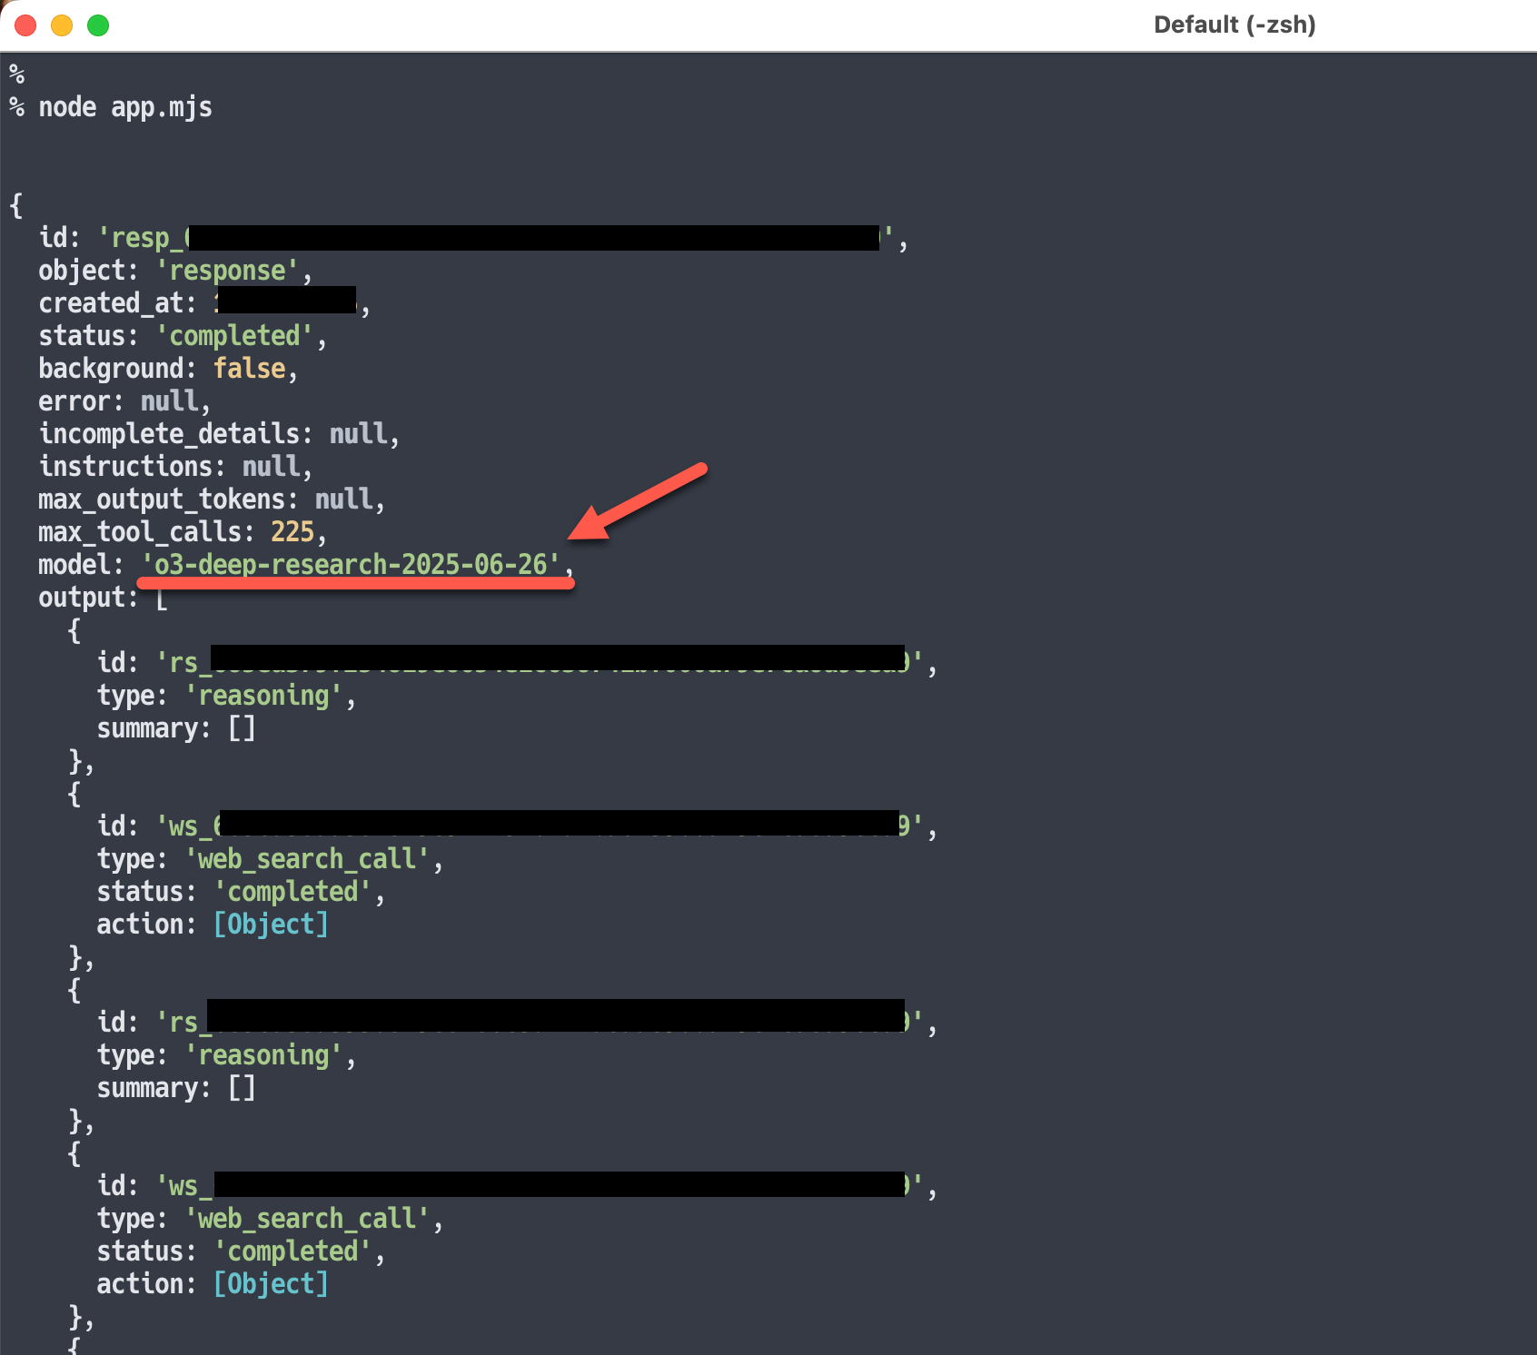Click the empty summary brackets '[]'
Screen dimensions: 1537x1355
[x=243, y=727]
